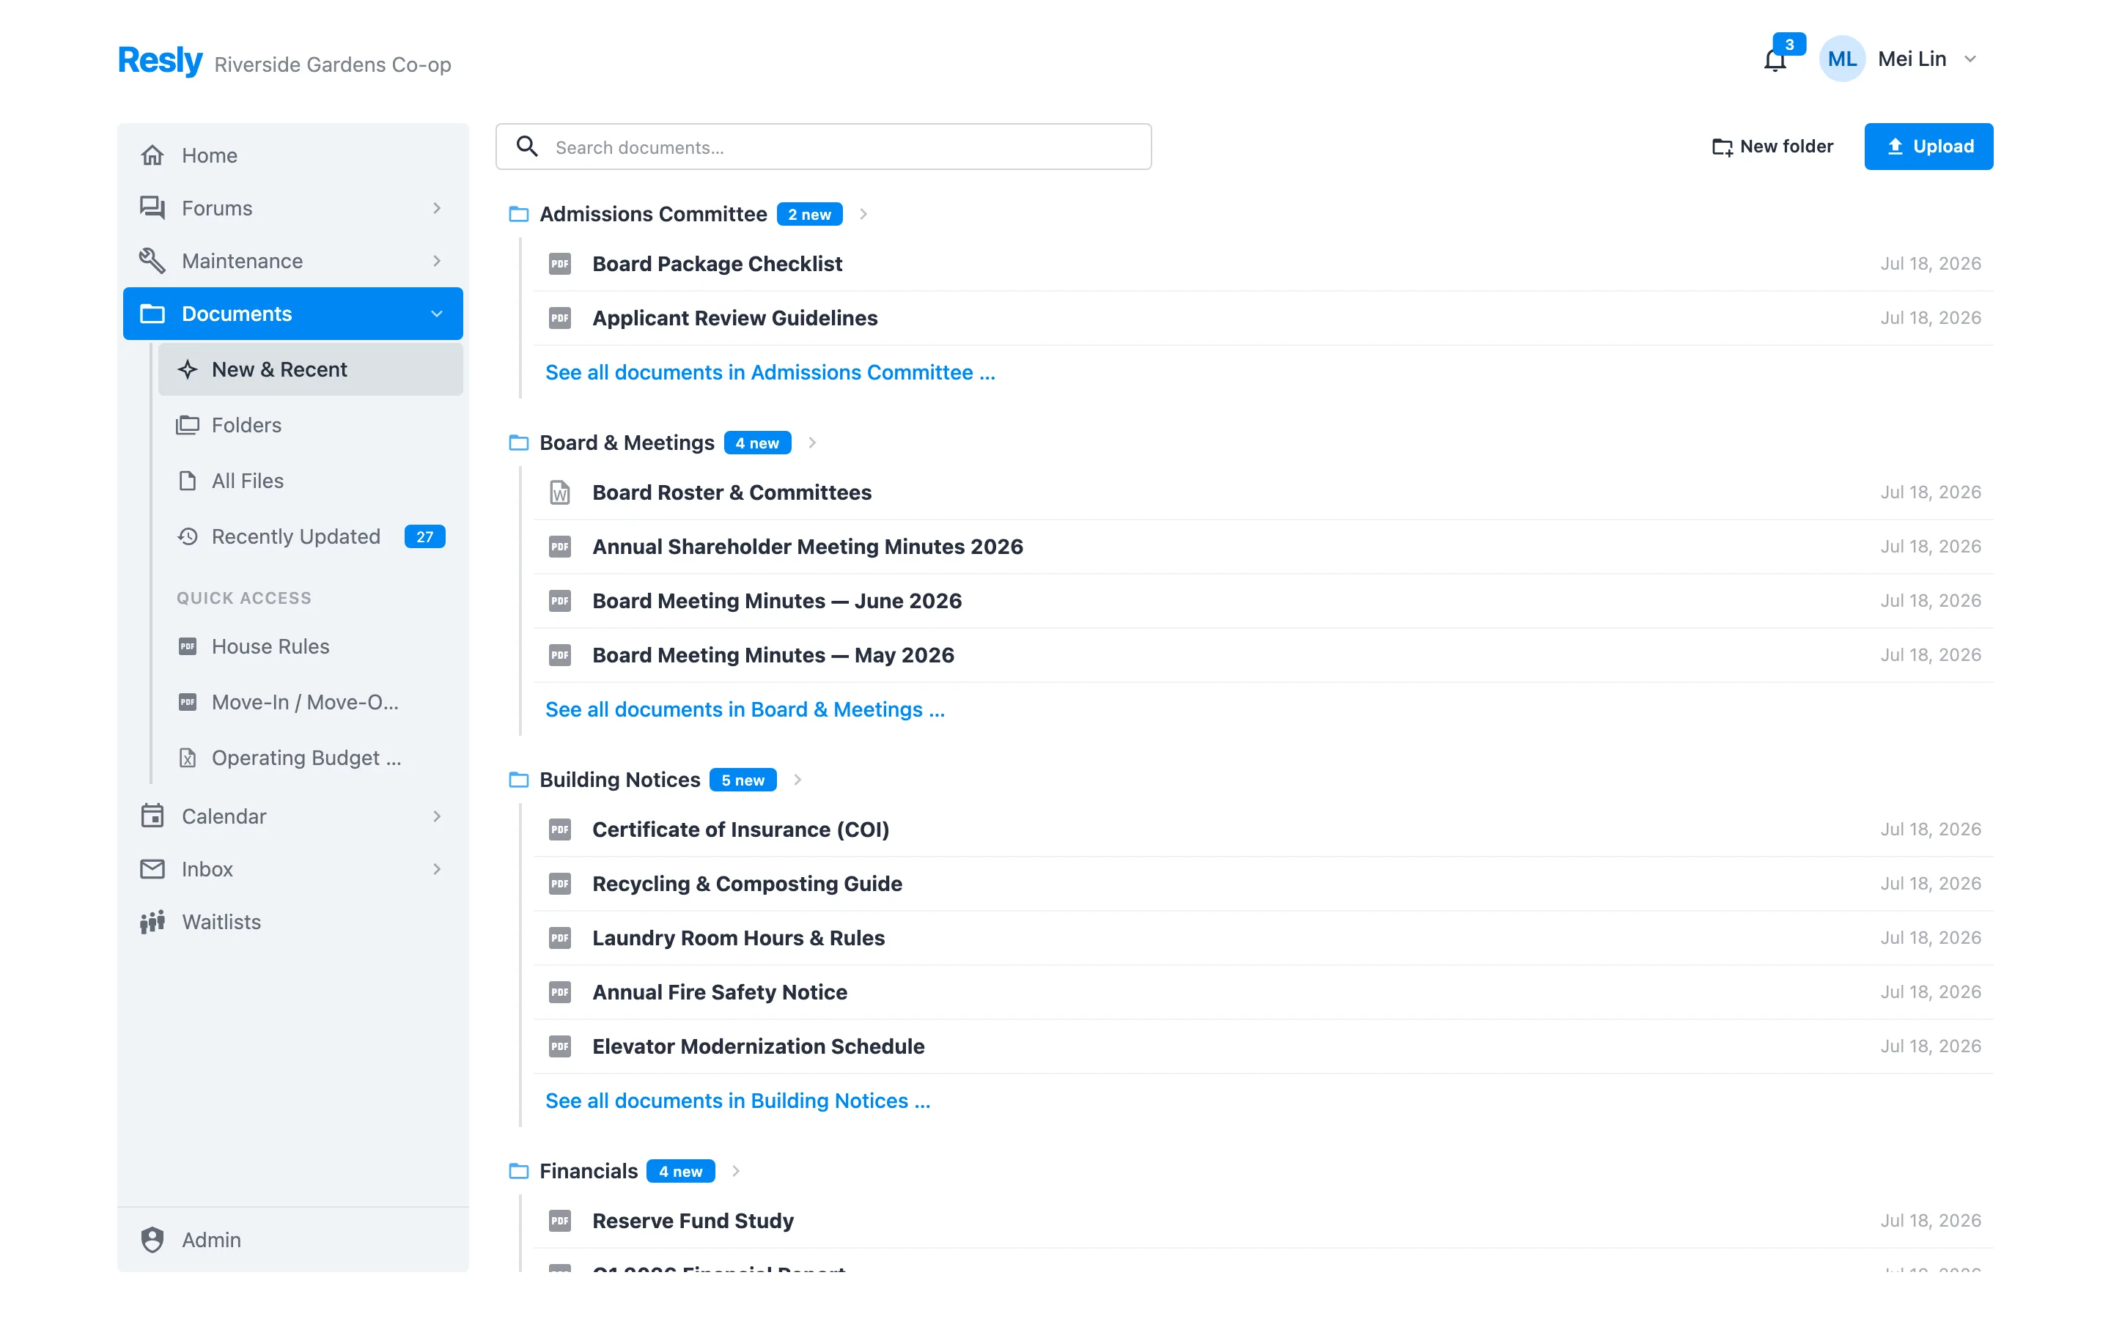
Task: Click the Maintenance wrench icon
Action: [x=152, y=261]
